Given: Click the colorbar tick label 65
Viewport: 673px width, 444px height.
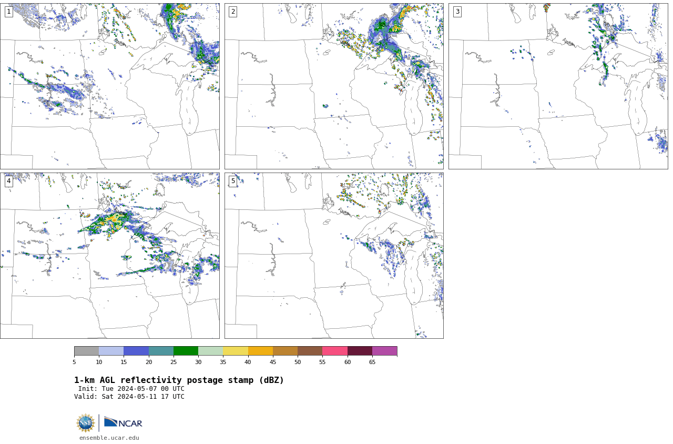Looking at the screenshot, I should 372,362.
